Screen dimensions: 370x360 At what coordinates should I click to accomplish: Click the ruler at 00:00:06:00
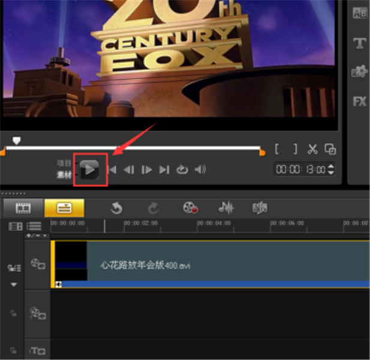pos(287,223)
